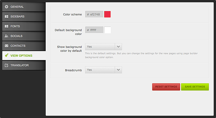This screenshot has height=118, width=216.
Task: Click the Default background color hex field ffffff
Action: pos(94,30)
